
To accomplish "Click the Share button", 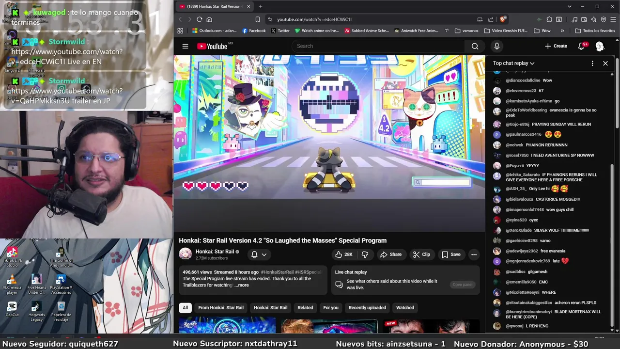I will [390, 254].
